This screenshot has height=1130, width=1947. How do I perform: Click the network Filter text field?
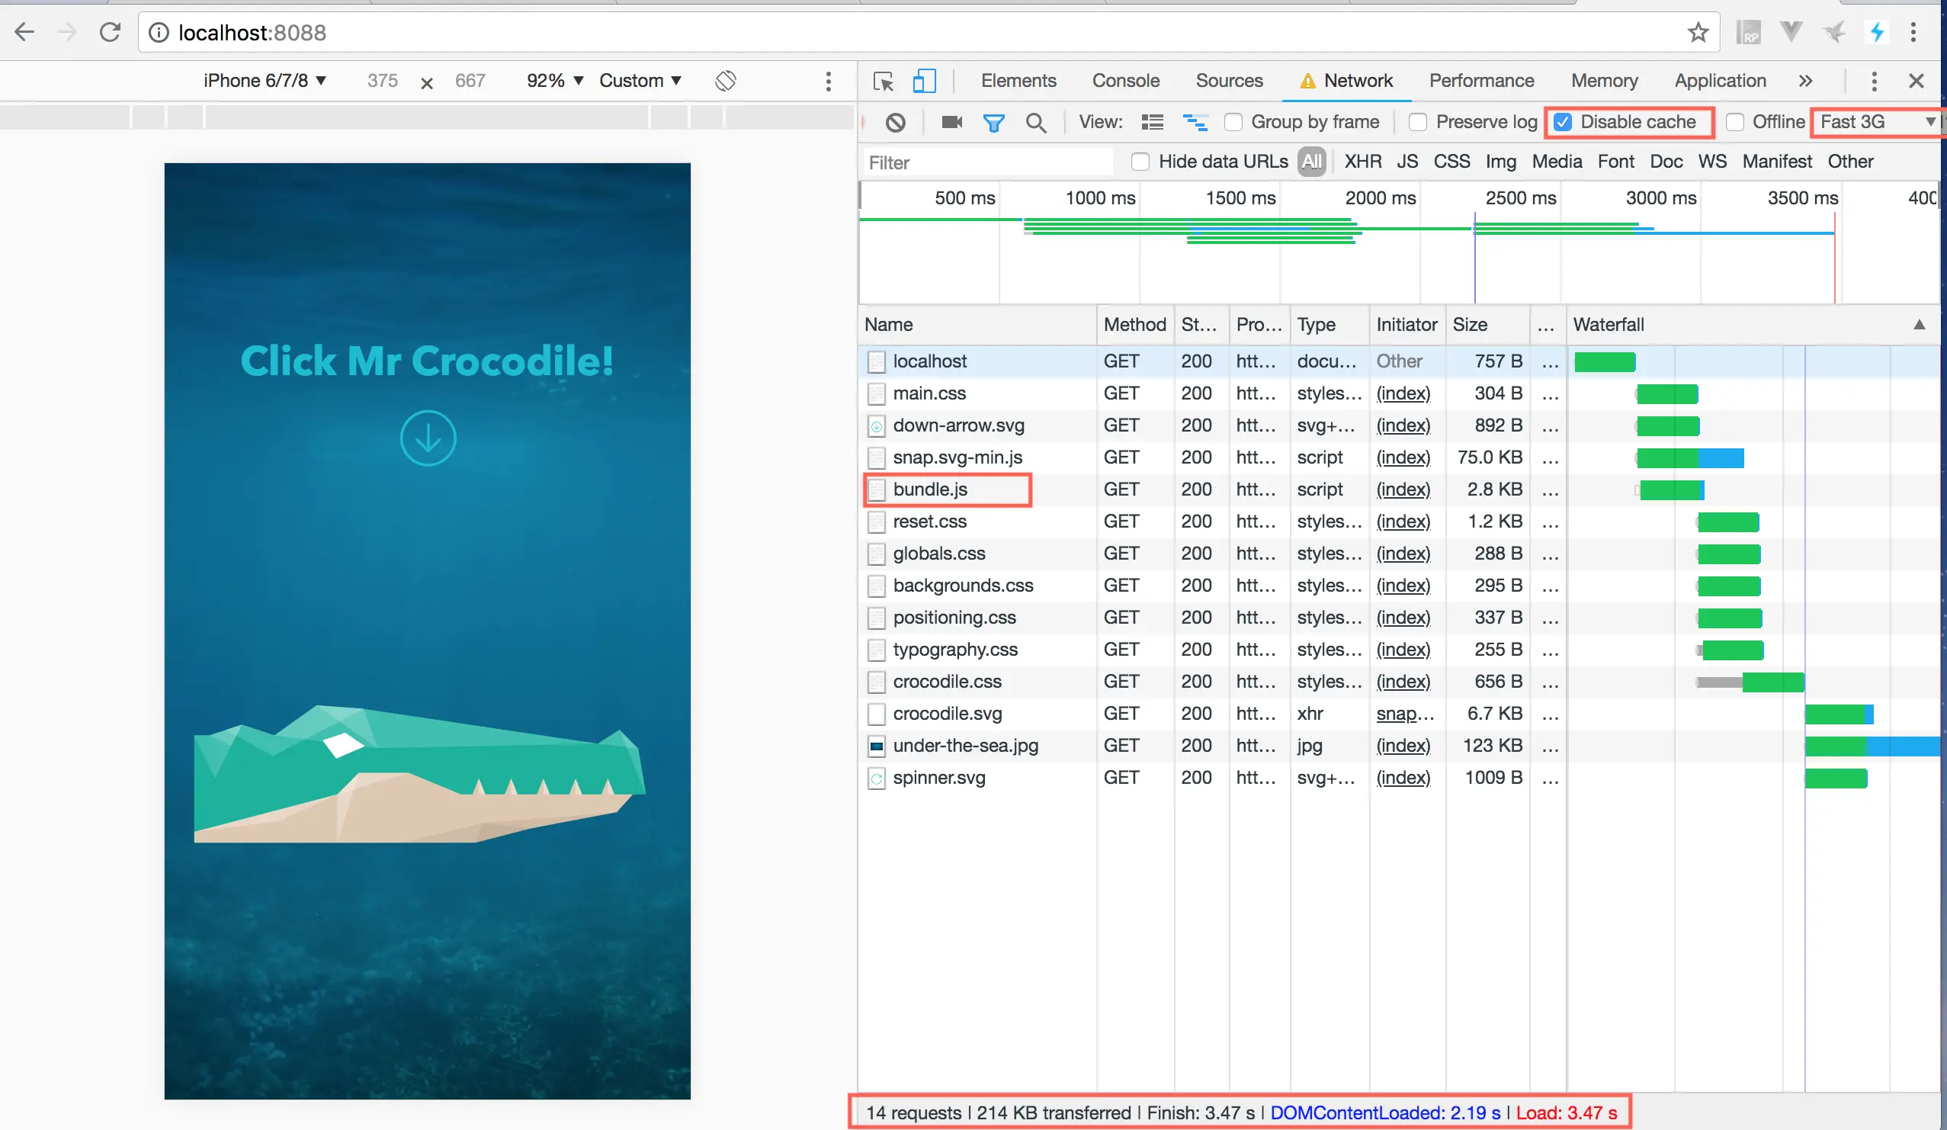coord(987,162)
